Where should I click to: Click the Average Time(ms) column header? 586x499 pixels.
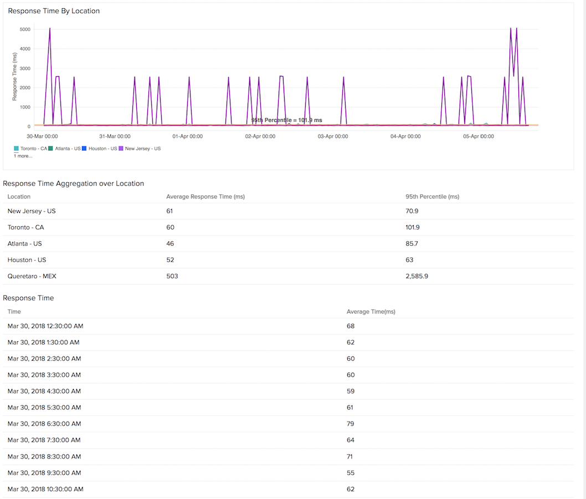(371, 311)
